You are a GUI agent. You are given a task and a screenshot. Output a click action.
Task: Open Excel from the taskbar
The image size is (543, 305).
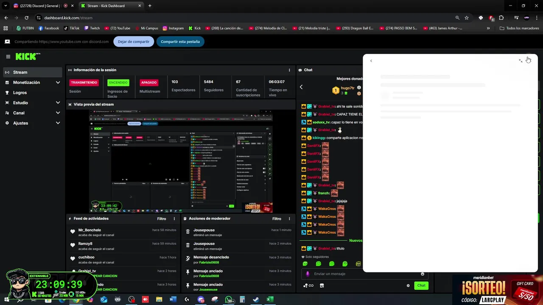pyautogui.click(x=269, y=299)
